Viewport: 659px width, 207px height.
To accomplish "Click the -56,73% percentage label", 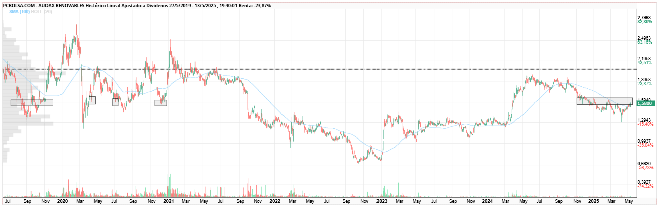I will point(645,168).
